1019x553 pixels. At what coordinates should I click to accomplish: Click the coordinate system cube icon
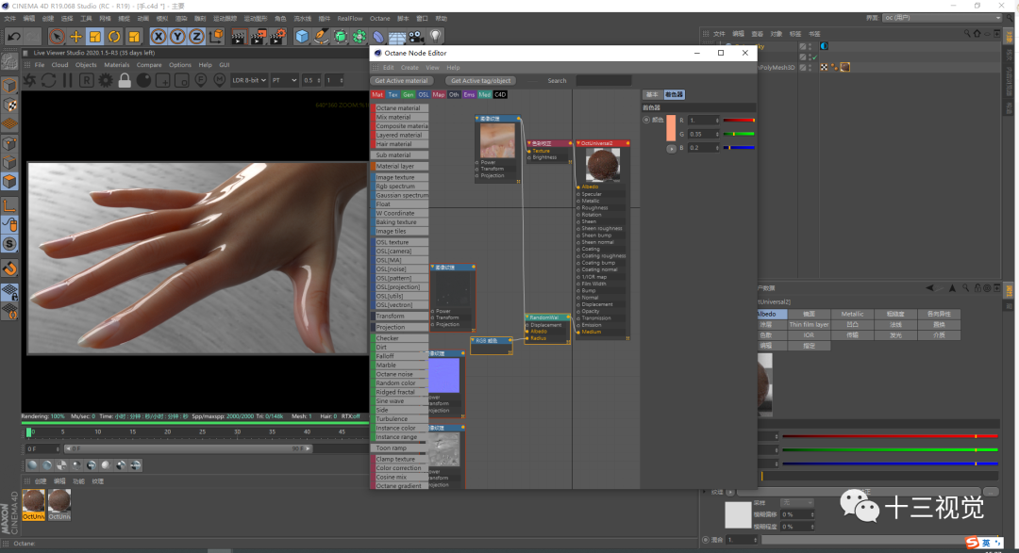tap(216, 37)
